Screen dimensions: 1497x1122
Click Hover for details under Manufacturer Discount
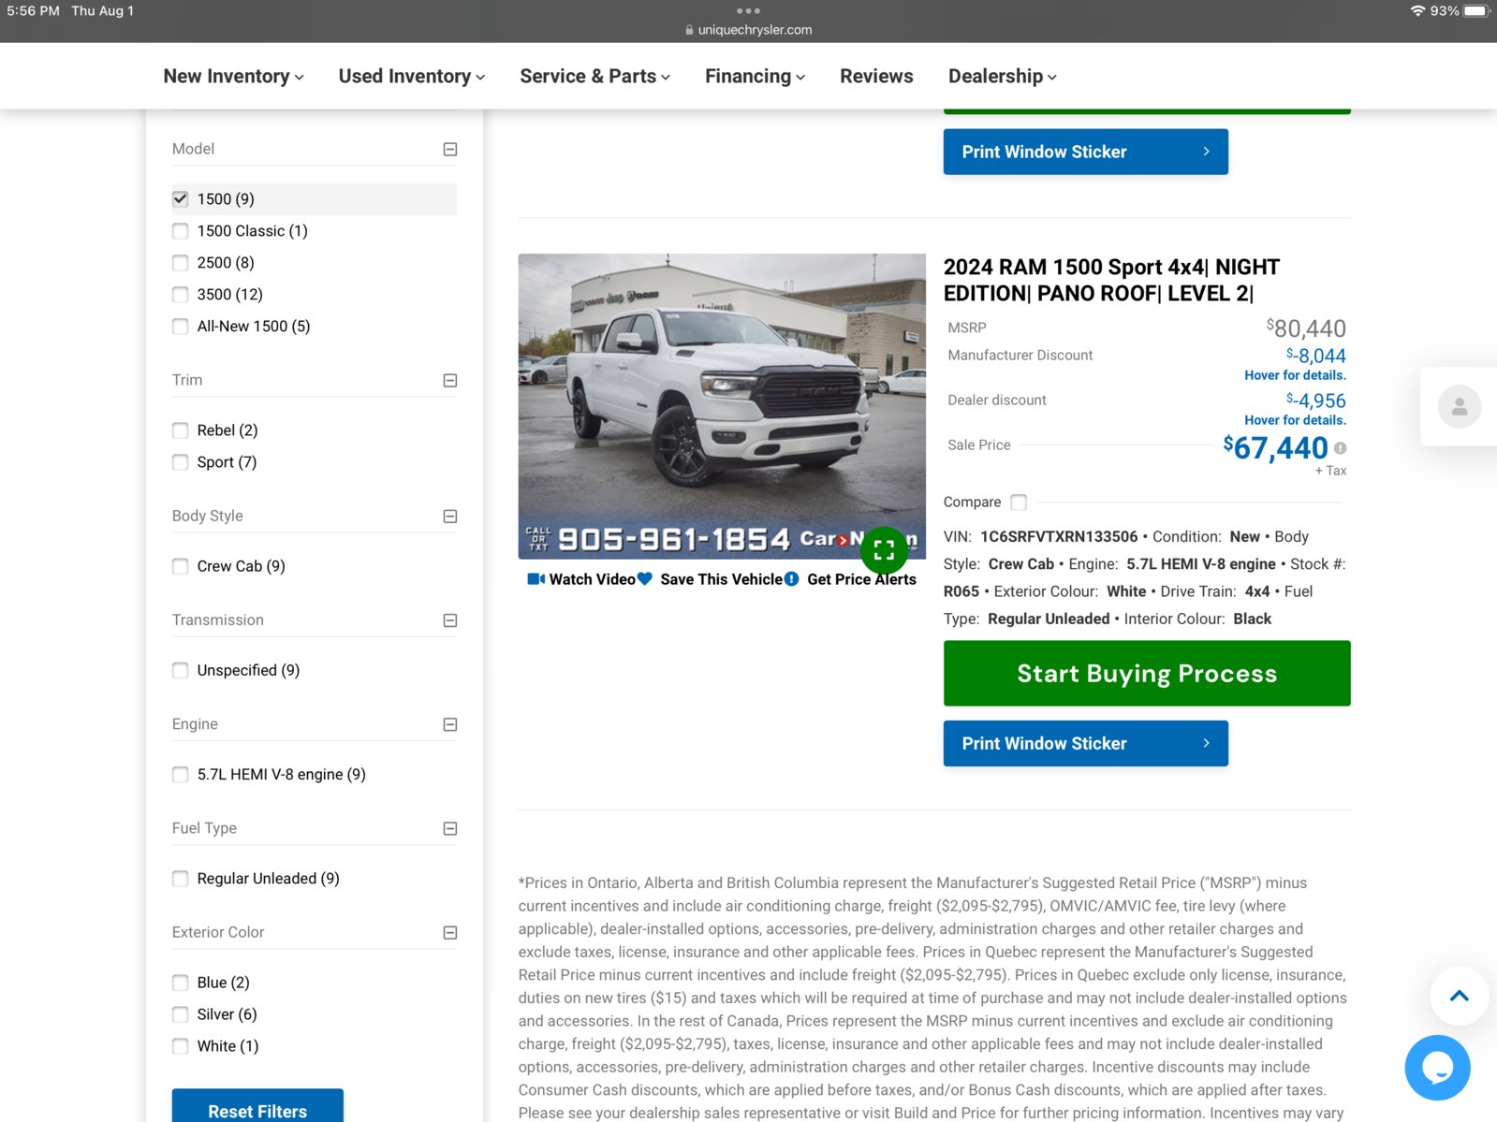click(x=1295, y=375)
